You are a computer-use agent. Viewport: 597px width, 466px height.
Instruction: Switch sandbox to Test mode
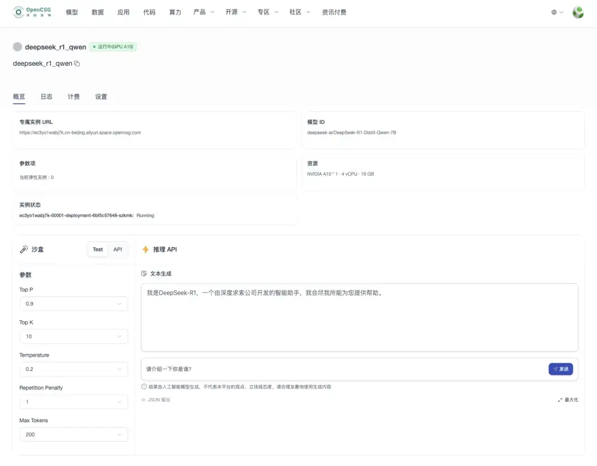pos(98,249)
